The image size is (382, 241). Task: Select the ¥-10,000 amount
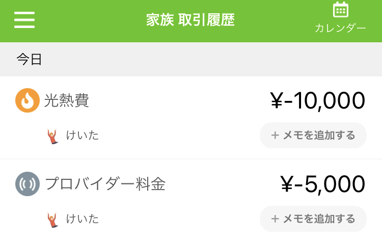click(x=317, y=100)
